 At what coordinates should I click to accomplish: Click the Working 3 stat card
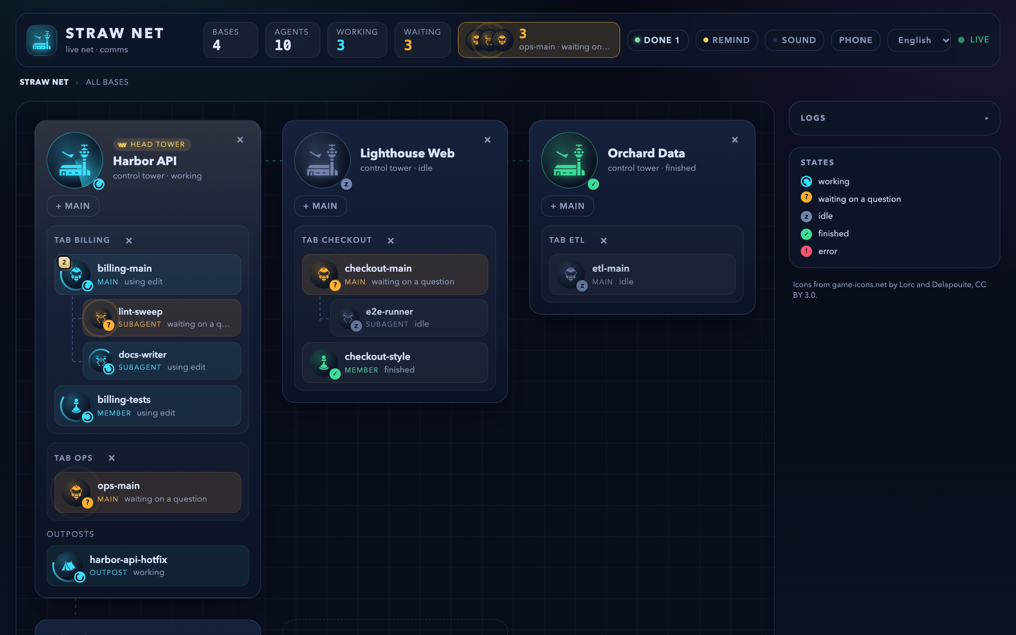point(357,40)
